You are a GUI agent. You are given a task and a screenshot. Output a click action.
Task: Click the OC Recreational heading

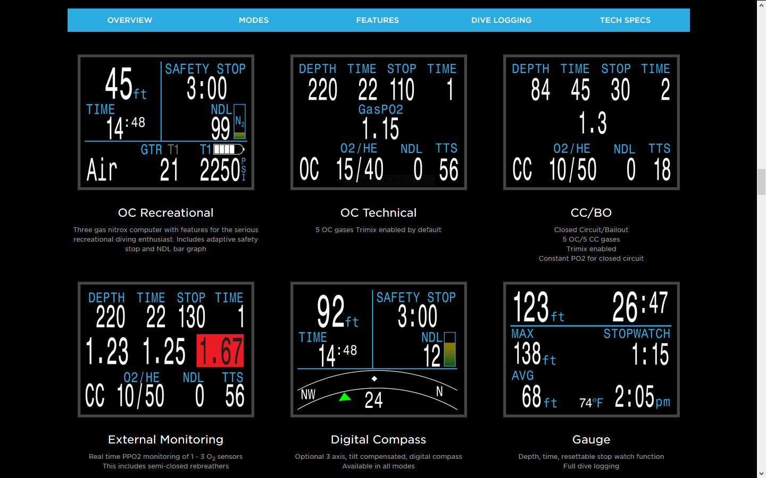click(x=166, y=213)
